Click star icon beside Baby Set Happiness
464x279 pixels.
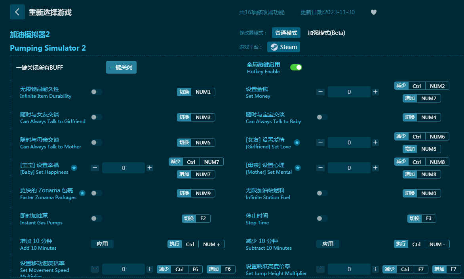point(74,168)
